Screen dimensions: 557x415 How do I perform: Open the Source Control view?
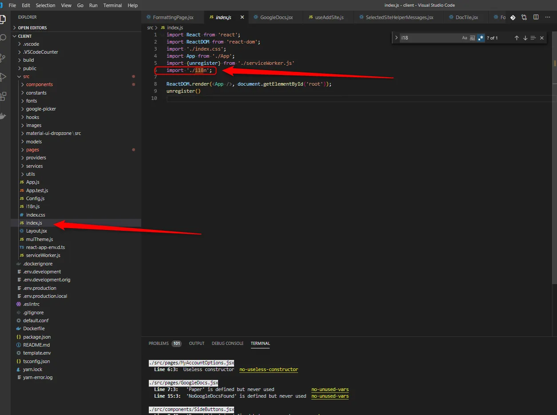2,57
